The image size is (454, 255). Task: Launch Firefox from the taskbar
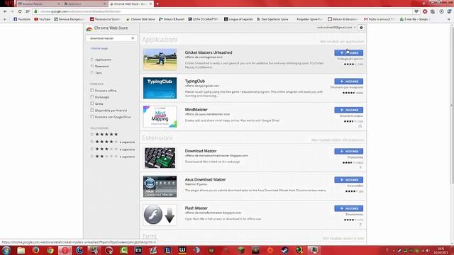pos(35,250)
